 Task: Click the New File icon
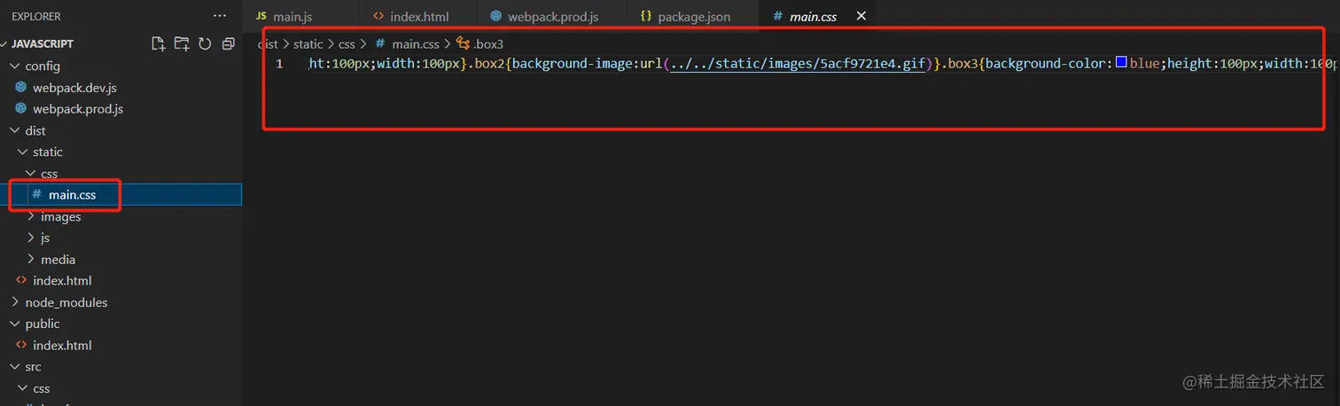click(x=159, y=43)
